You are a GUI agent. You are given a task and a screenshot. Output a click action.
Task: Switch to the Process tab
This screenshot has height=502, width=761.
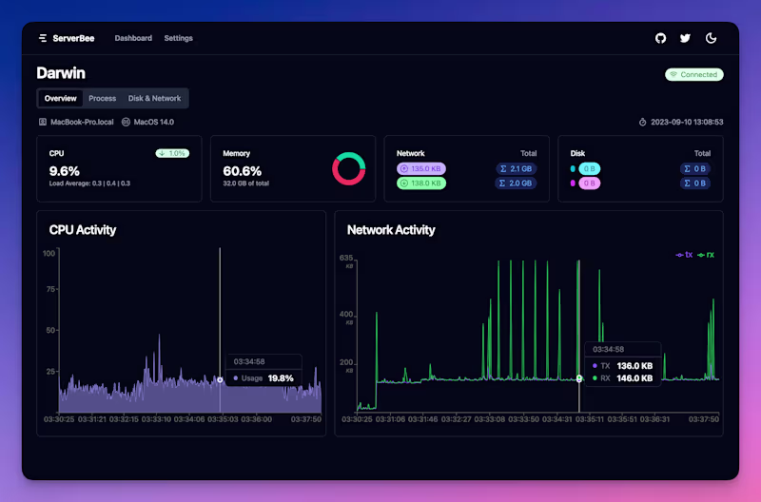[103, 99]
